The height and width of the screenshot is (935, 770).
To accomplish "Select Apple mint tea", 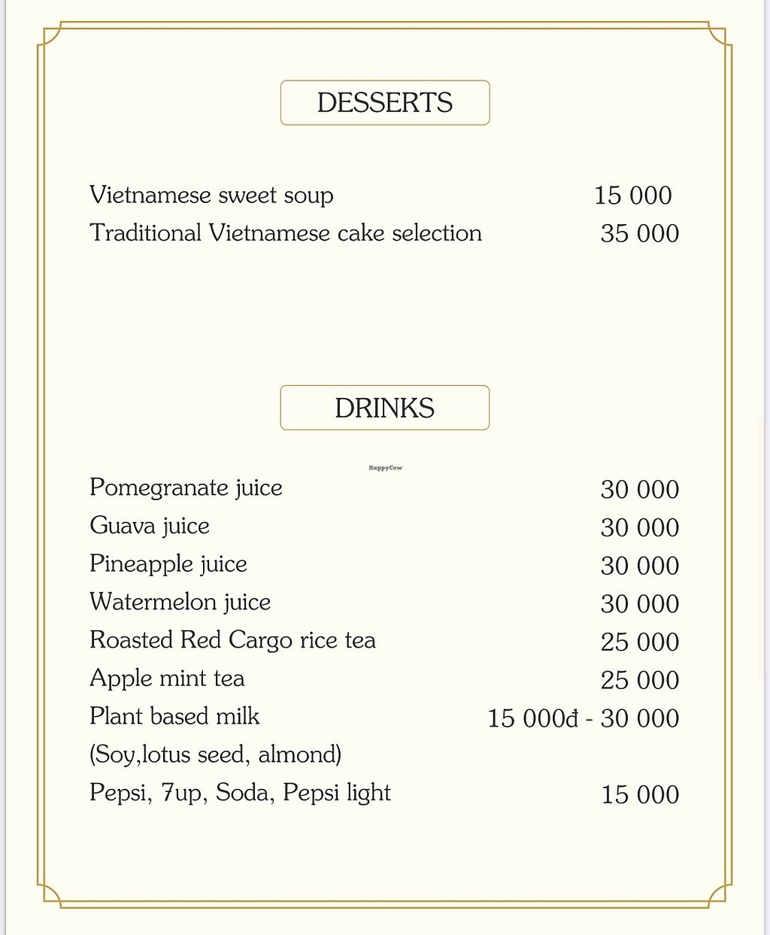I will [167, 678].
